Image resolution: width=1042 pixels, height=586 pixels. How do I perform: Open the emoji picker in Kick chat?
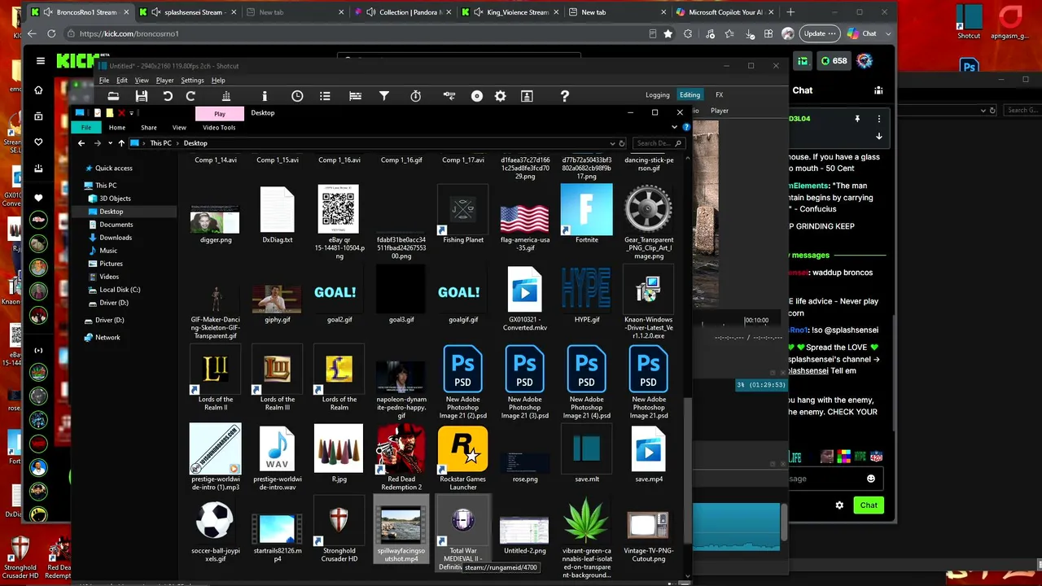click(871, 479)
